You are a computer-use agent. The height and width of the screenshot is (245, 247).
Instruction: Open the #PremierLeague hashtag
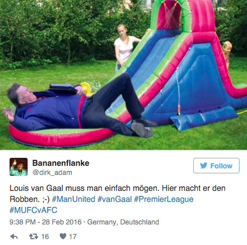[x=164, y=199]
